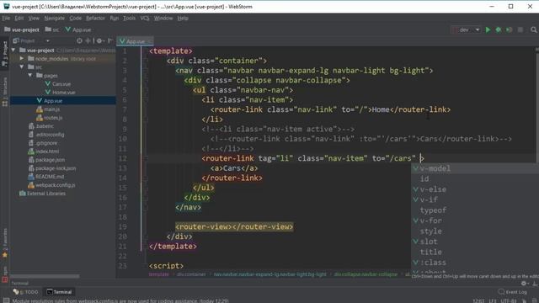Click div.container breadcrumb below editor
This screenshot has width=539, height=303.
[x=191, y=274]
